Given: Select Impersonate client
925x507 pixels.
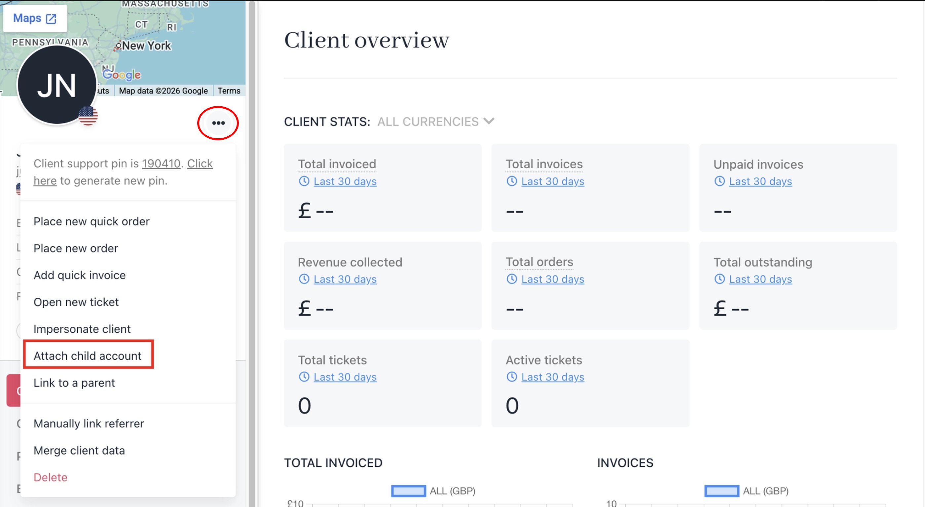Looking at the screenshot, I should point(82,329).
